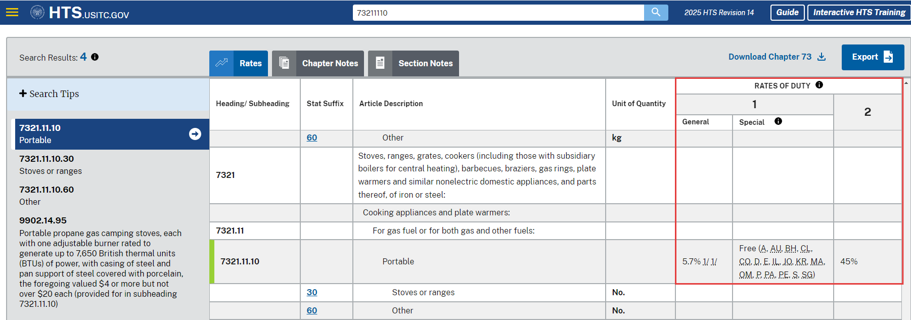Click the USITC seal logo
Viewport: 911px width, 320px height.
[x=37, y=12]
